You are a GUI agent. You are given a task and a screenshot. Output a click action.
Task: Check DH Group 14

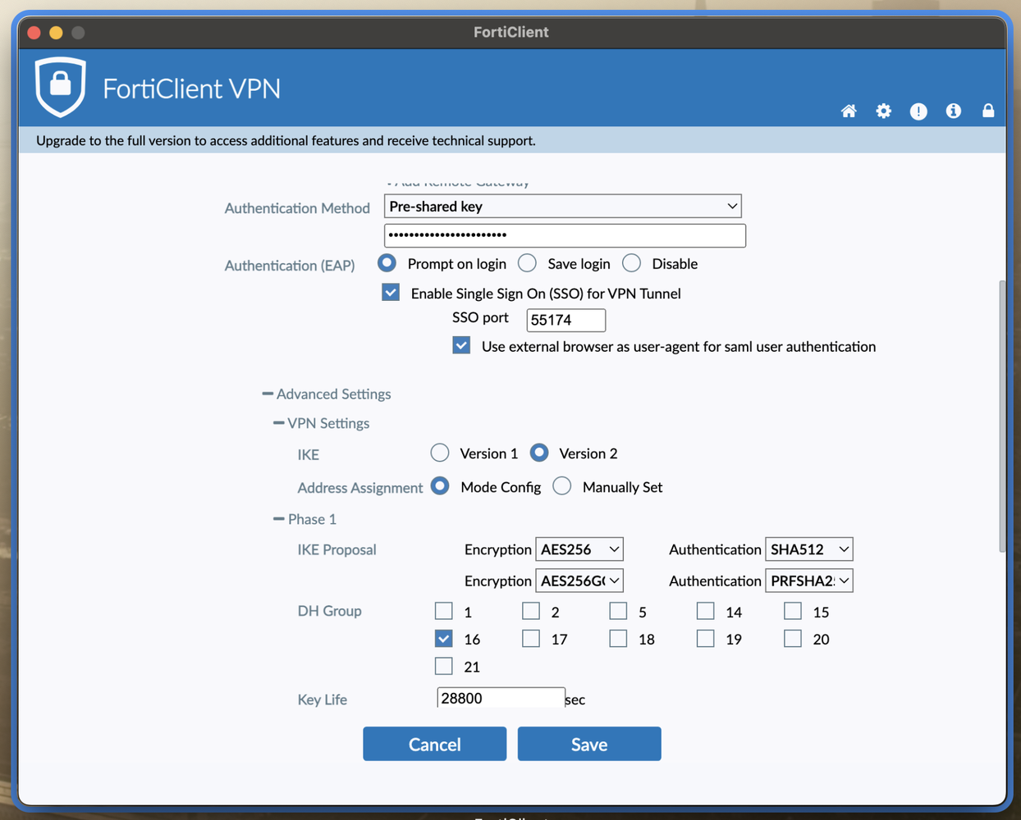coord(705,611)
